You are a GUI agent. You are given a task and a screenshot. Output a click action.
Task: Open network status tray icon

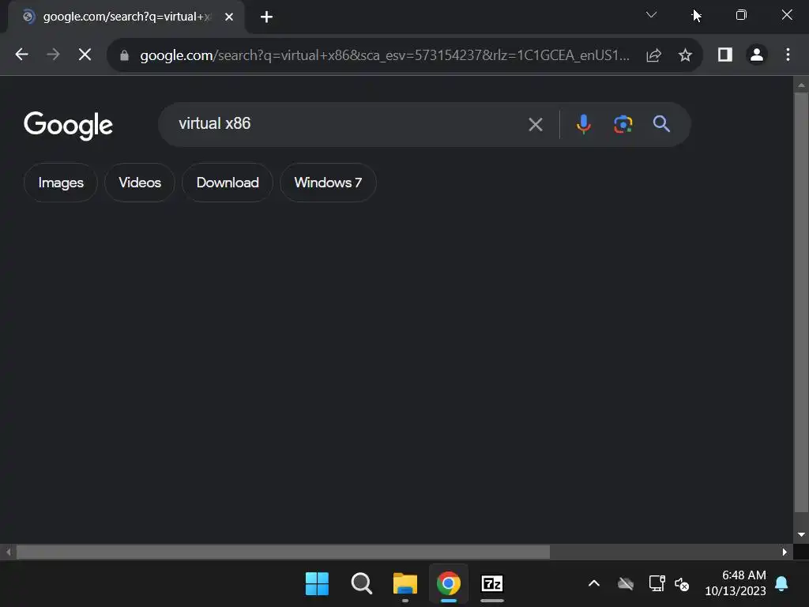pos(657,584)
